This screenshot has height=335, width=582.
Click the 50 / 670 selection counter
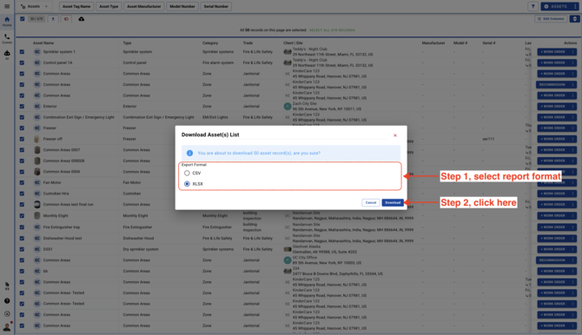[36, 19]
